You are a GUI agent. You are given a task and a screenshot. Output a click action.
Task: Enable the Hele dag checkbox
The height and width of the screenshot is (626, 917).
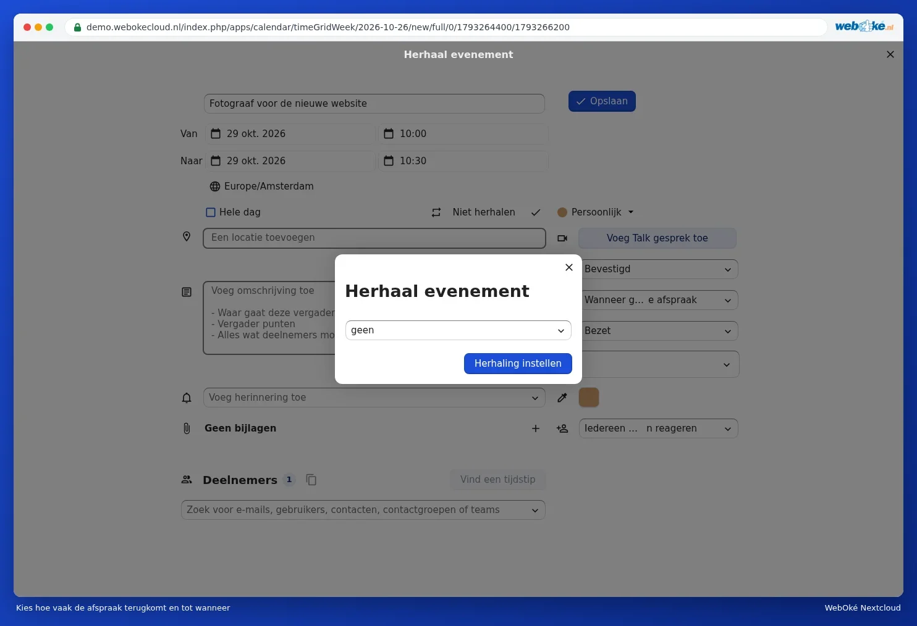211,212
